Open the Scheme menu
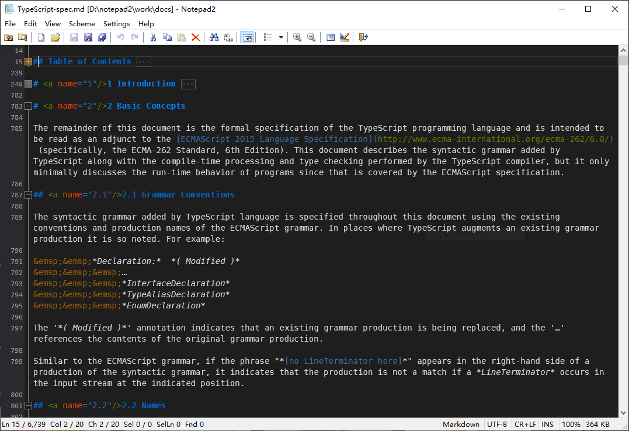The width and height of the screenshot is (629, 431). pos(82,24)
